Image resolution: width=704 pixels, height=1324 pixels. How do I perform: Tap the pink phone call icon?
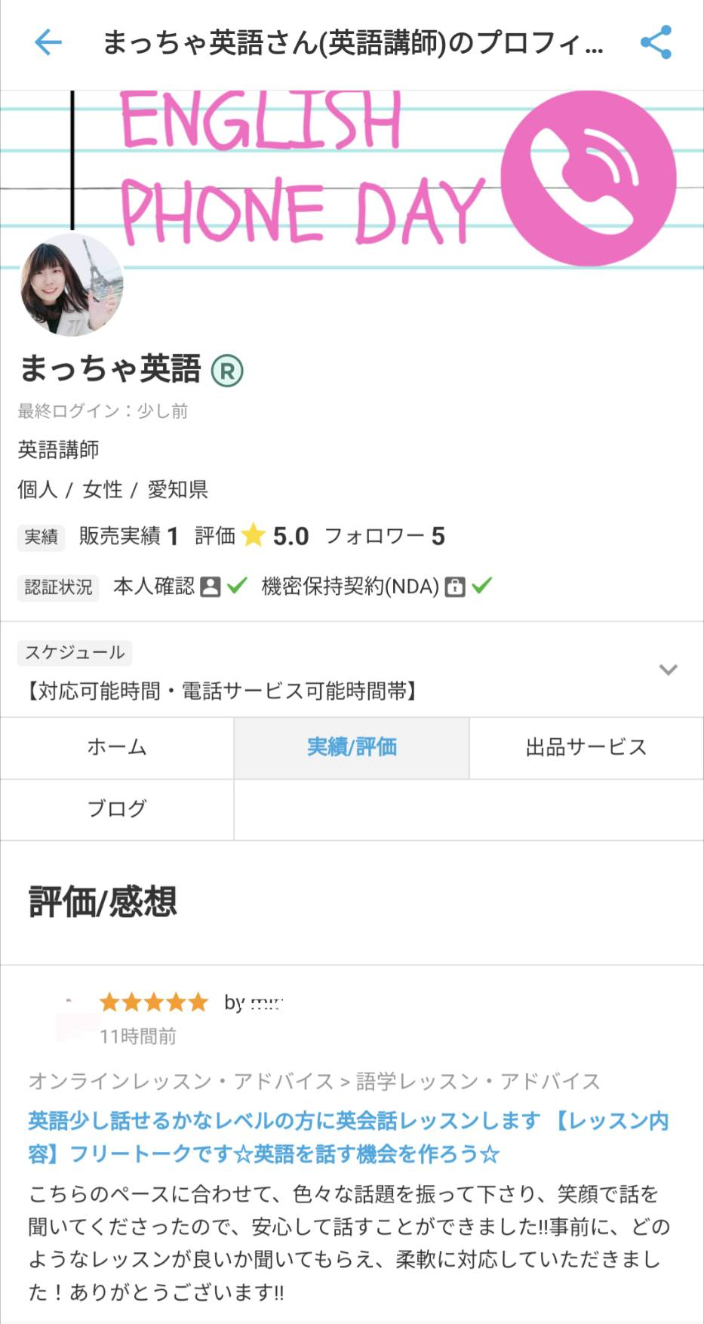tap(589, 179)
